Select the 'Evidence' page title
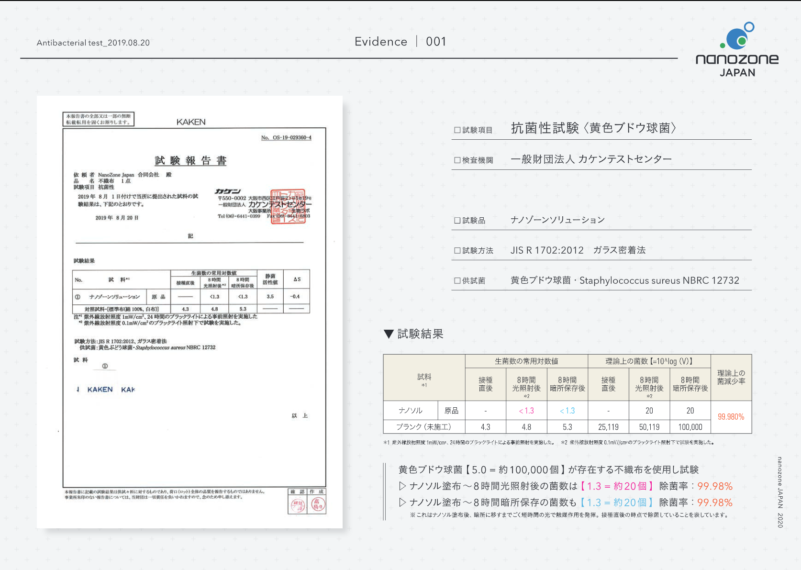Screen dimensions: 801x570 [381, 42]
